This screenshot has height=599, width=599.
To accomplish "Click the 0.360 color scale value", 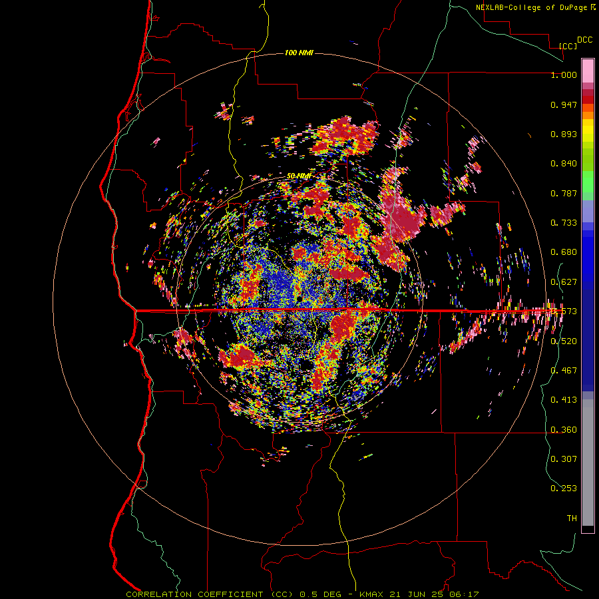I will [564, 430].
